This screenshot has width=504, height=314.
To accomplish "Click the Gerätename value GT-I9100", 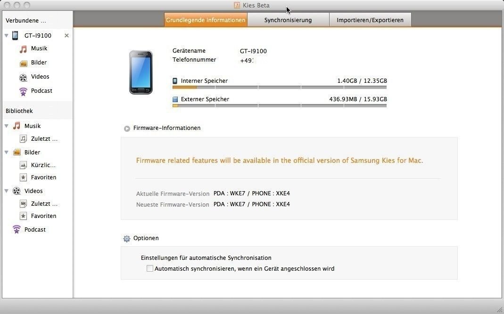I will pos(253,51).
